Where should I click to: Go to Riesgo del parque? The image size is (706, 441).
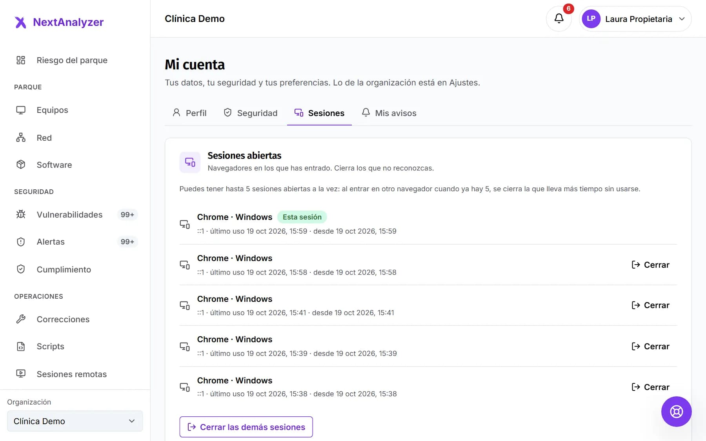[x=75, y=60]
